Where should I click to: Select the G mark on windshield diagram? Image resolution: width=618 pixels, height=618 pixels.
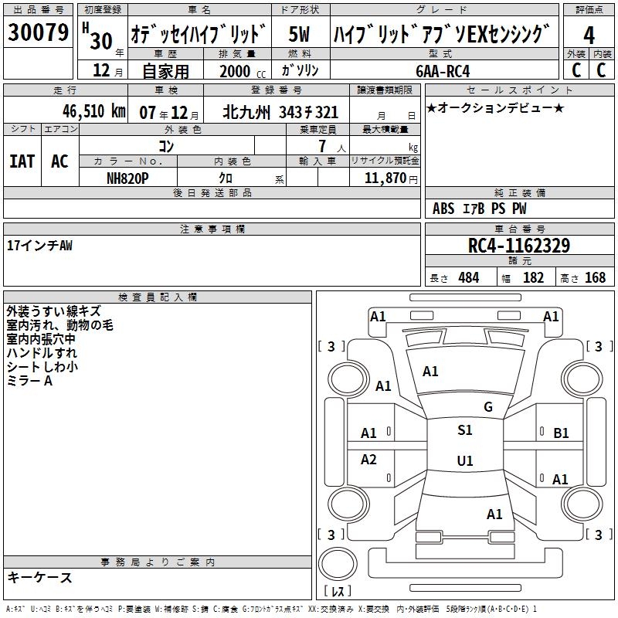click(488, 407)
